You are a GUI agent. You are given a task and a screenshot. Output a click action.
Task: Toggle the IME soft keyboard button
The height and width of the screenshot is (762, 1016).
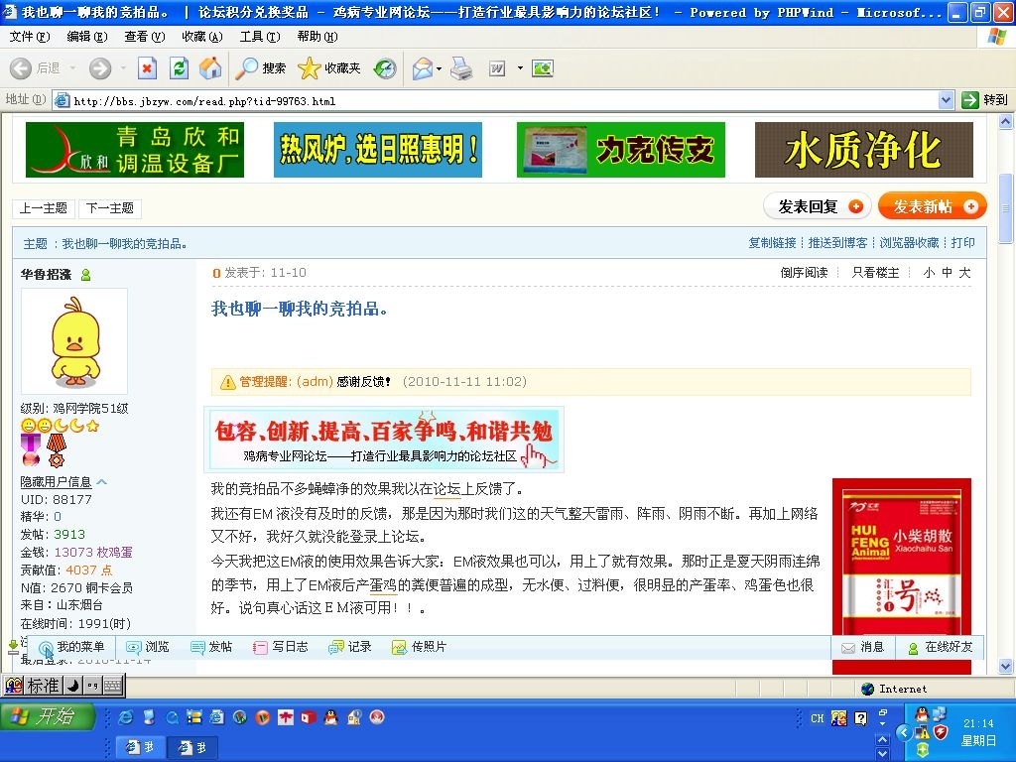click(x=112, y=686)
